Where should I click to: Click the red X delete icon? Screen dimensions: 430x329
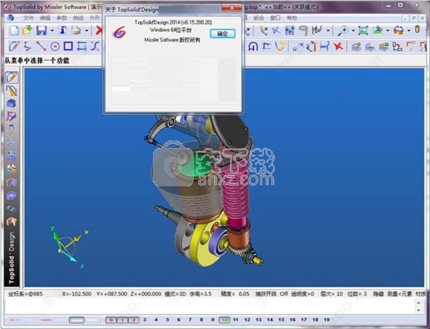pyautogui.click(x=99, y=30)
